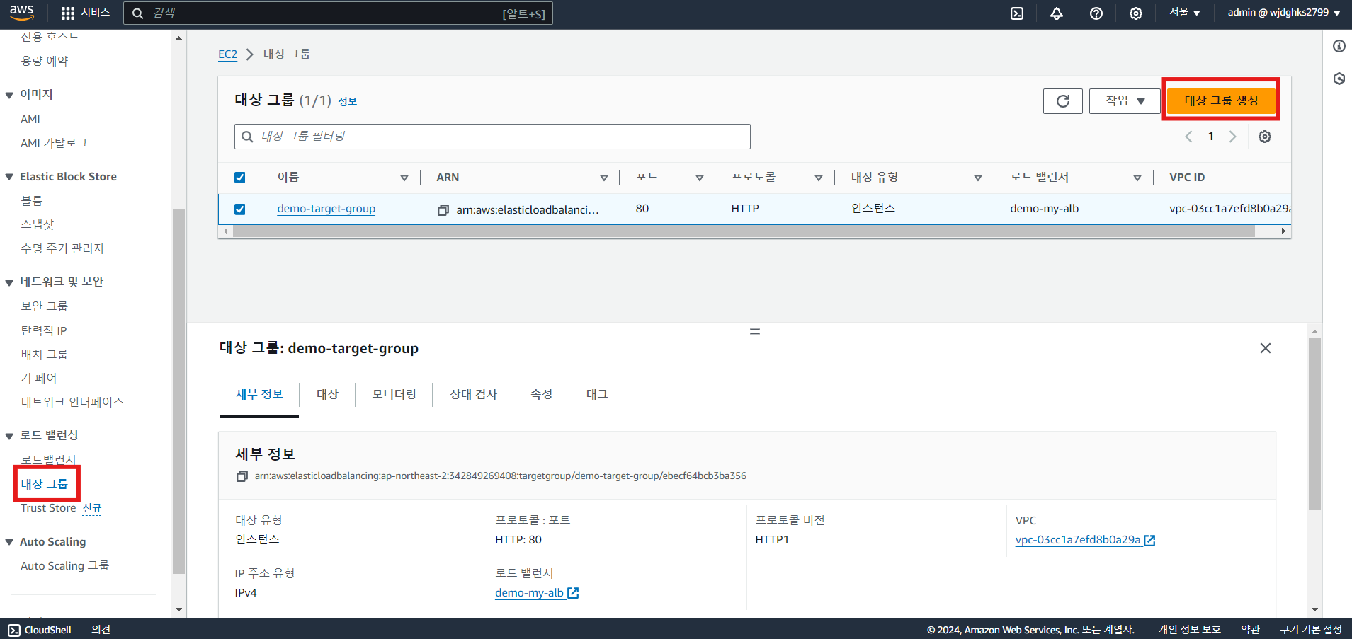
Task: Click the search magnifier in the filter box
Action: tap(247, 137)
